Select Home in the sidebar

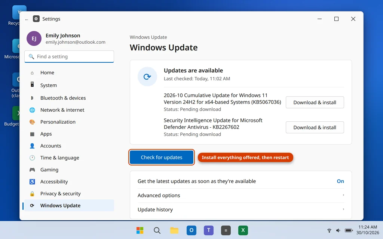pos(69,73)
